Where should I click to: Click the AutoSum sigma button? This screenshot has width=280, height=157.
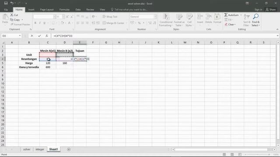[231, 15]
